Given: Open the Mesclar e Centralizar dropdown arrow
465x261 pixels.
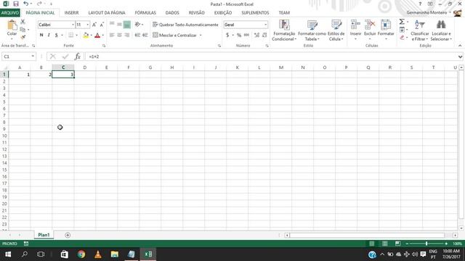Looking at the screenshot, I should tap(201, 36).
